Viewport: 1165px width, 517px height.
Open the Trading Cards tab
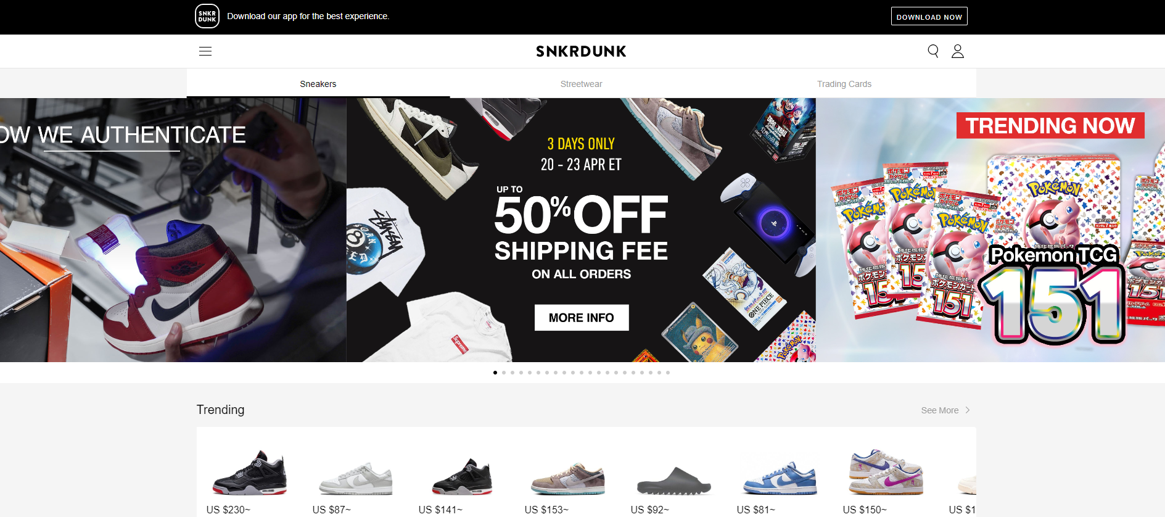pyautogui.click(x=844, y=84)
